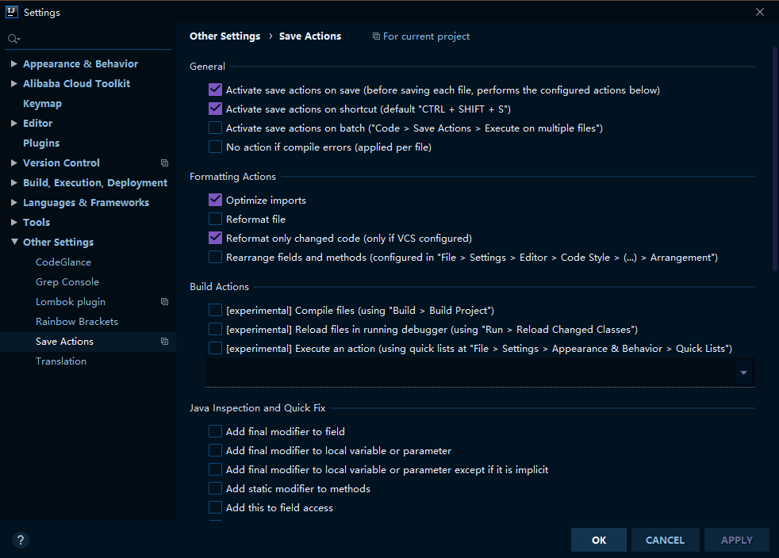Enable the Reformat file checkbox
Image resolution: width=779 pixels, height=558 pixels.
click(x=215, y=219)
